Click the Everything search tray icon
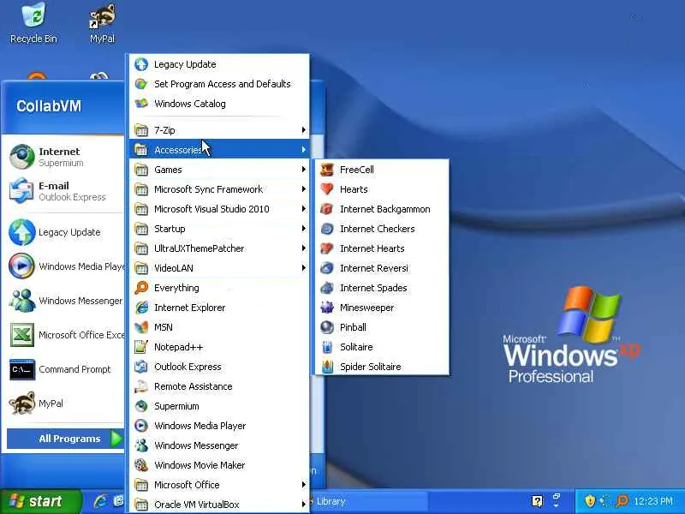Image resolution: width=685 pixels, height=514 pixels. (x=622, y=501)
